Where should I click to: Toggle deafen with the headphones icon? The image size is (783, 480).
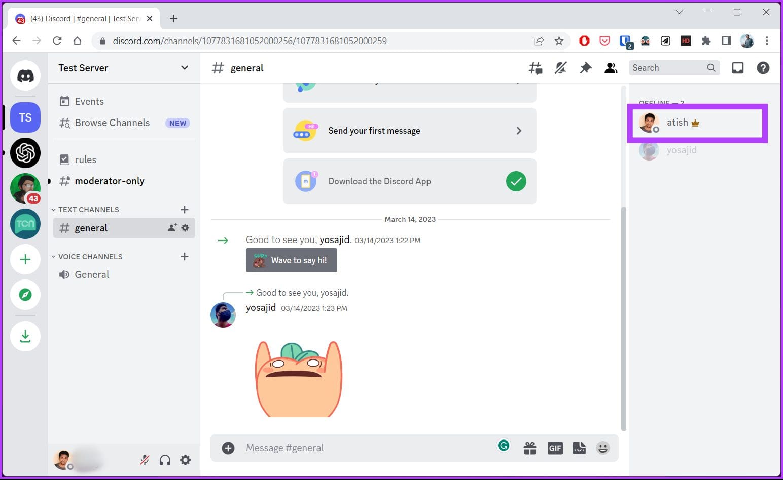[x=165, y=460]
